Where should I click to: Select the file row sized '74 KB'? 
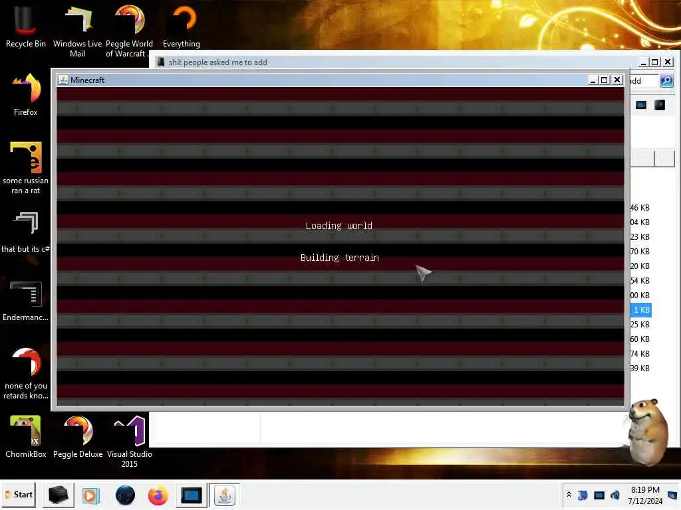(640, 353)
